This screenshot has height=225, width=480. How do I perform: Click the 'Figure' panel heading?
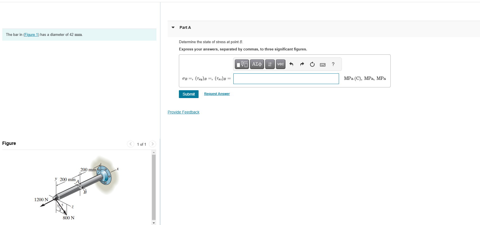tap(9, 143)
